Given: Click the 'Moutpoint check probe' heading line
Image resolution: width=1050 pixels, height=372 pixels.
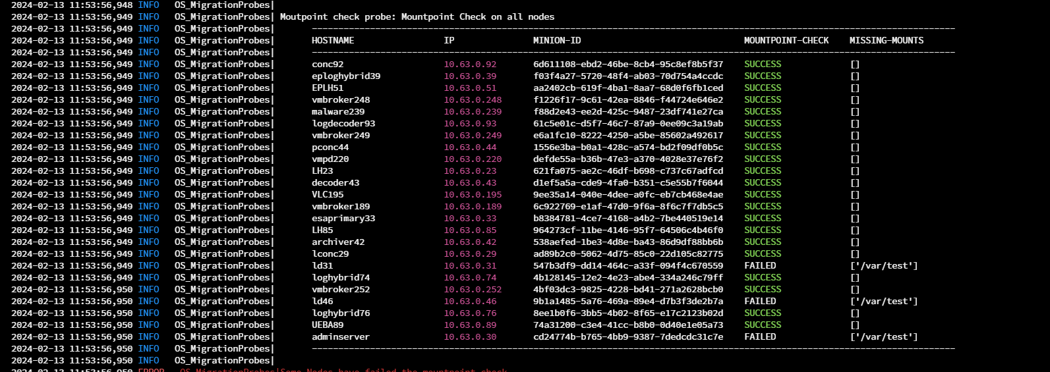Looking at the screenshot, I should [417, 16].
